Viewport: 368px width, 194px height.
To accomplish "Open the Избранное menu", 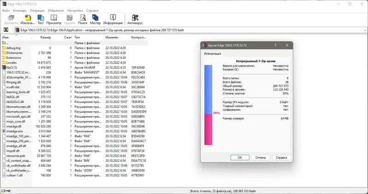I will 56,11.
